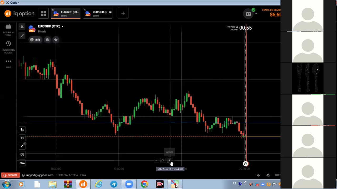Open settings gear in bottom bar
337x189 pixels.
[x=268, y=175]
